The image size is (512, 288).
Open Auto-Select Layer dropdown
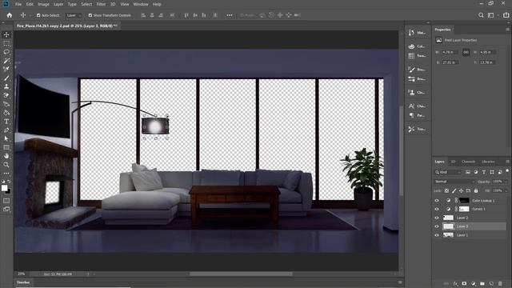click(74, 15)
